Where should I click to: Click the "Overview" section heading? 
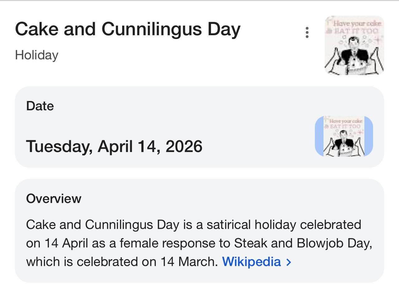(x=54, y=199)
